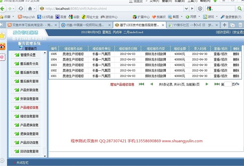Open the 百度 bookmark
The width and height of the screenshot is (244, 166).
point(61,17)
